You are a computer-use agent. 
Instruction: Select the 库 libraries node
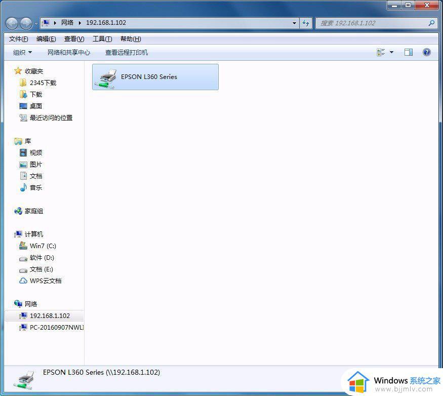tap(28, 141)
